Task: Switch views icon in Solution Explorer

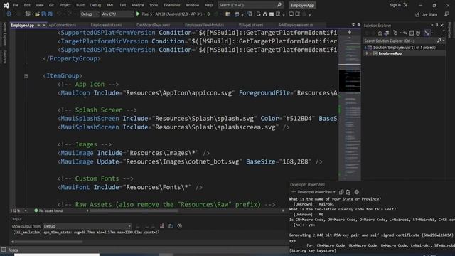Action: click(387, 33)
